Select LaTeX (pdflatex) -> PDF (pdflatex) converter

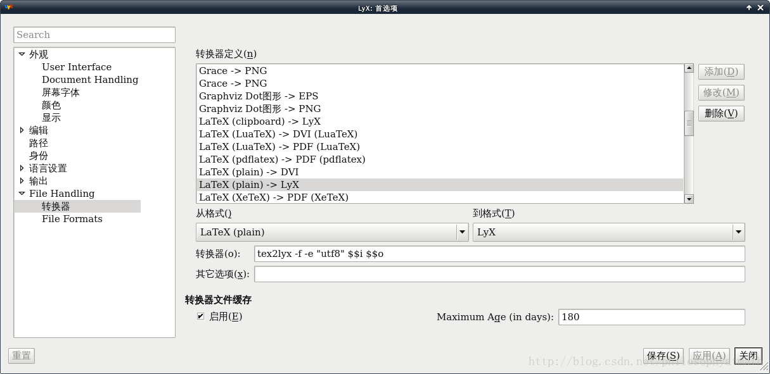tap(440, 159)
